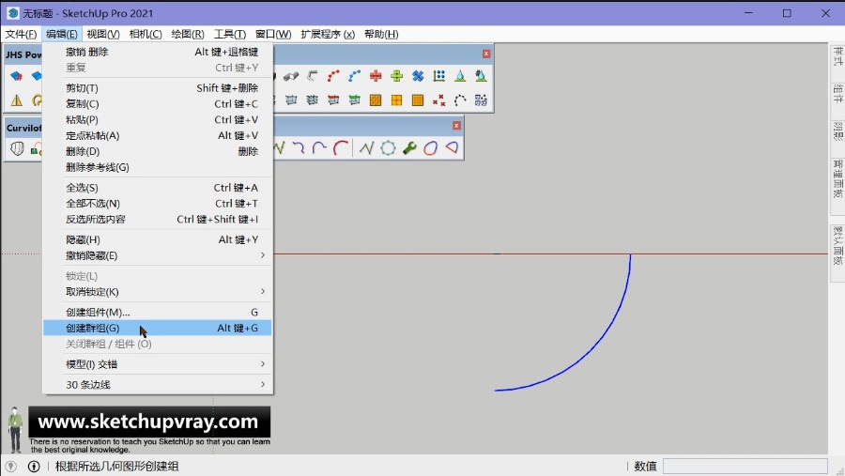
Task: Click the gray bent profile icon
Action: 312,76
